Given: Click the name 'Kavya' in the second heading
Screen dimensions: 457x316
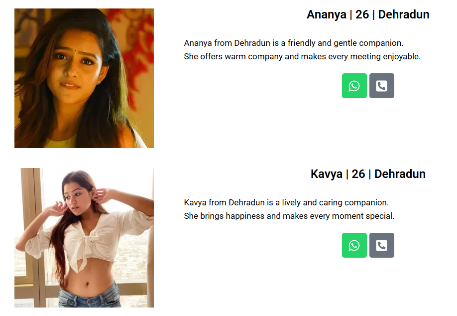Looking at the screenshot, I should (x=327, y=174).
